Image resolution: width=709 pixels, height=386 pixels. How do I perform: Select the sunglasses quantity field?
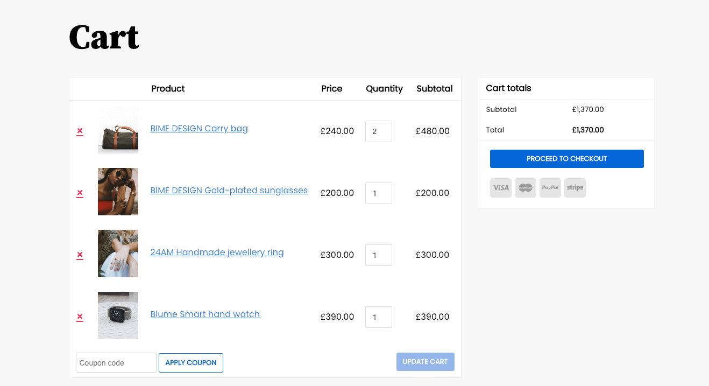(x=378, y=193)
